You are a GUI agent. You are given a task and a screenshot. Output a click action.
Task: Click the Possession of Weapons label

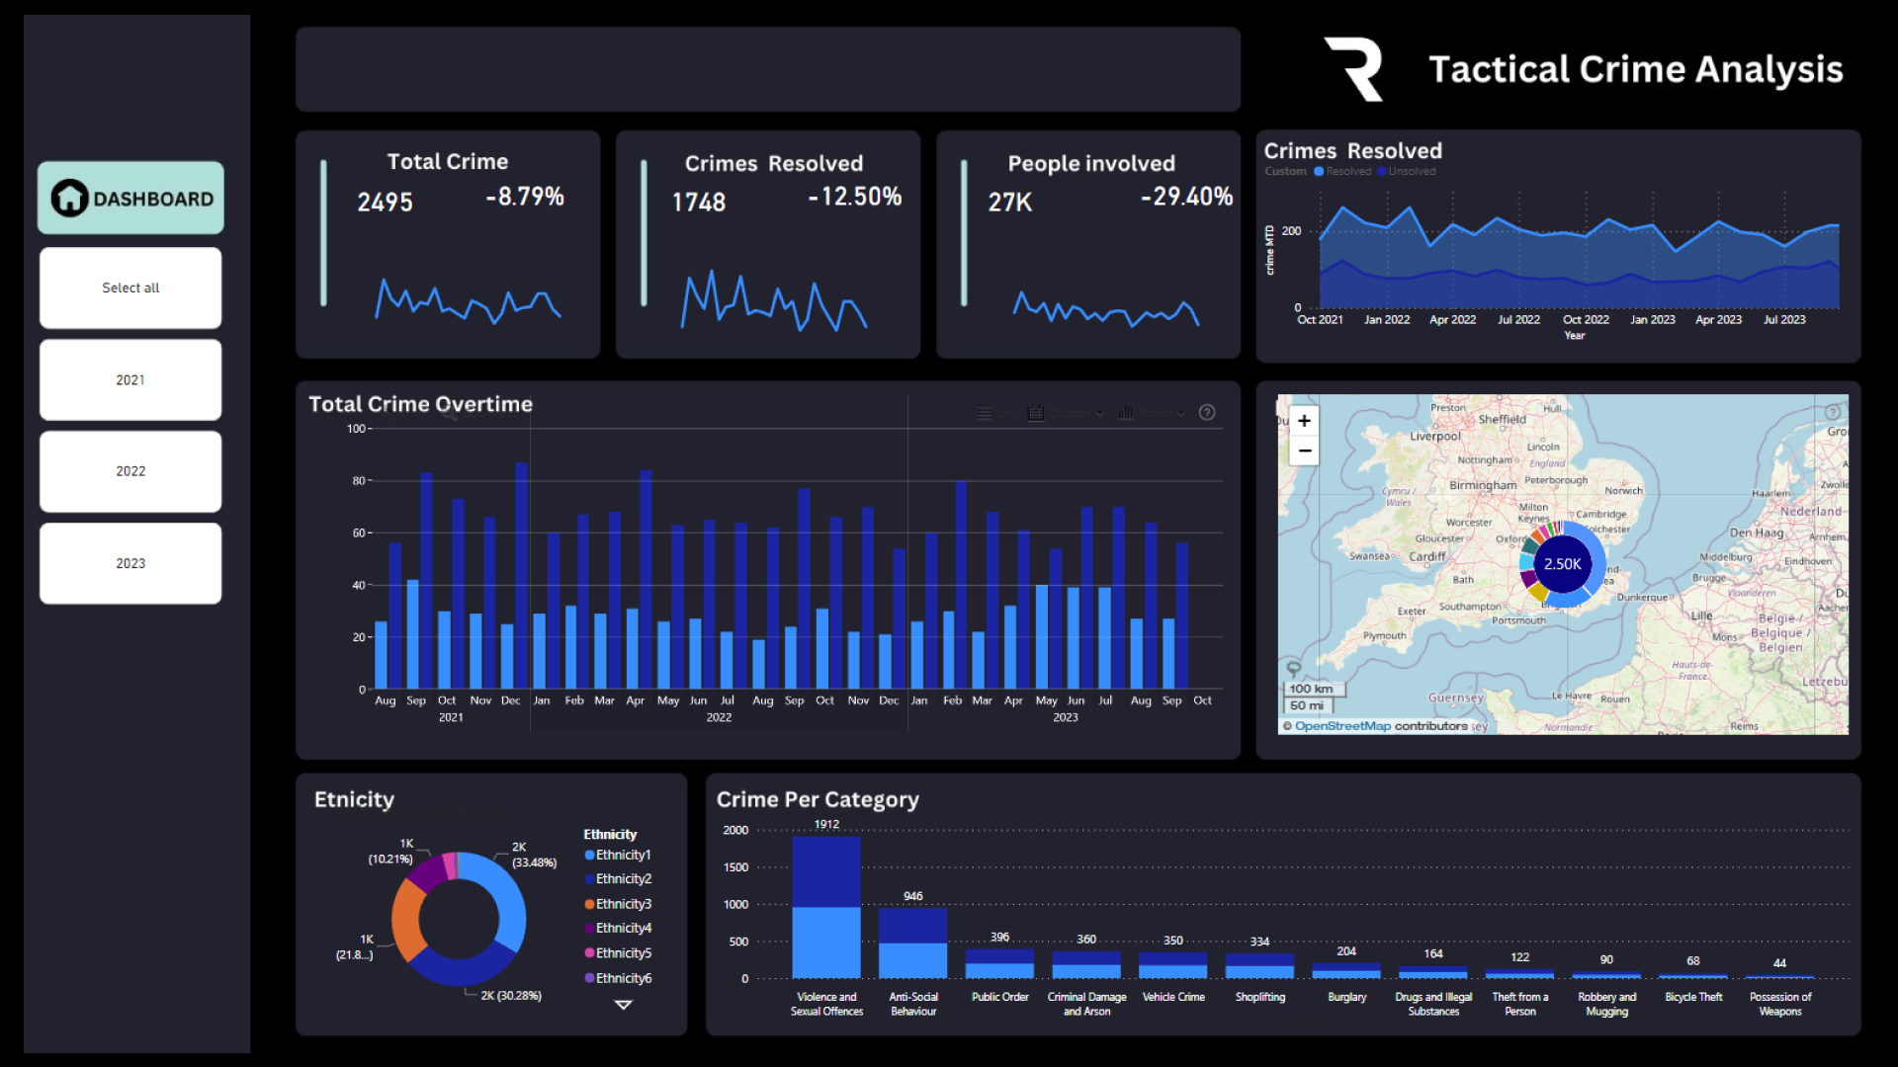(1780, 1004)
